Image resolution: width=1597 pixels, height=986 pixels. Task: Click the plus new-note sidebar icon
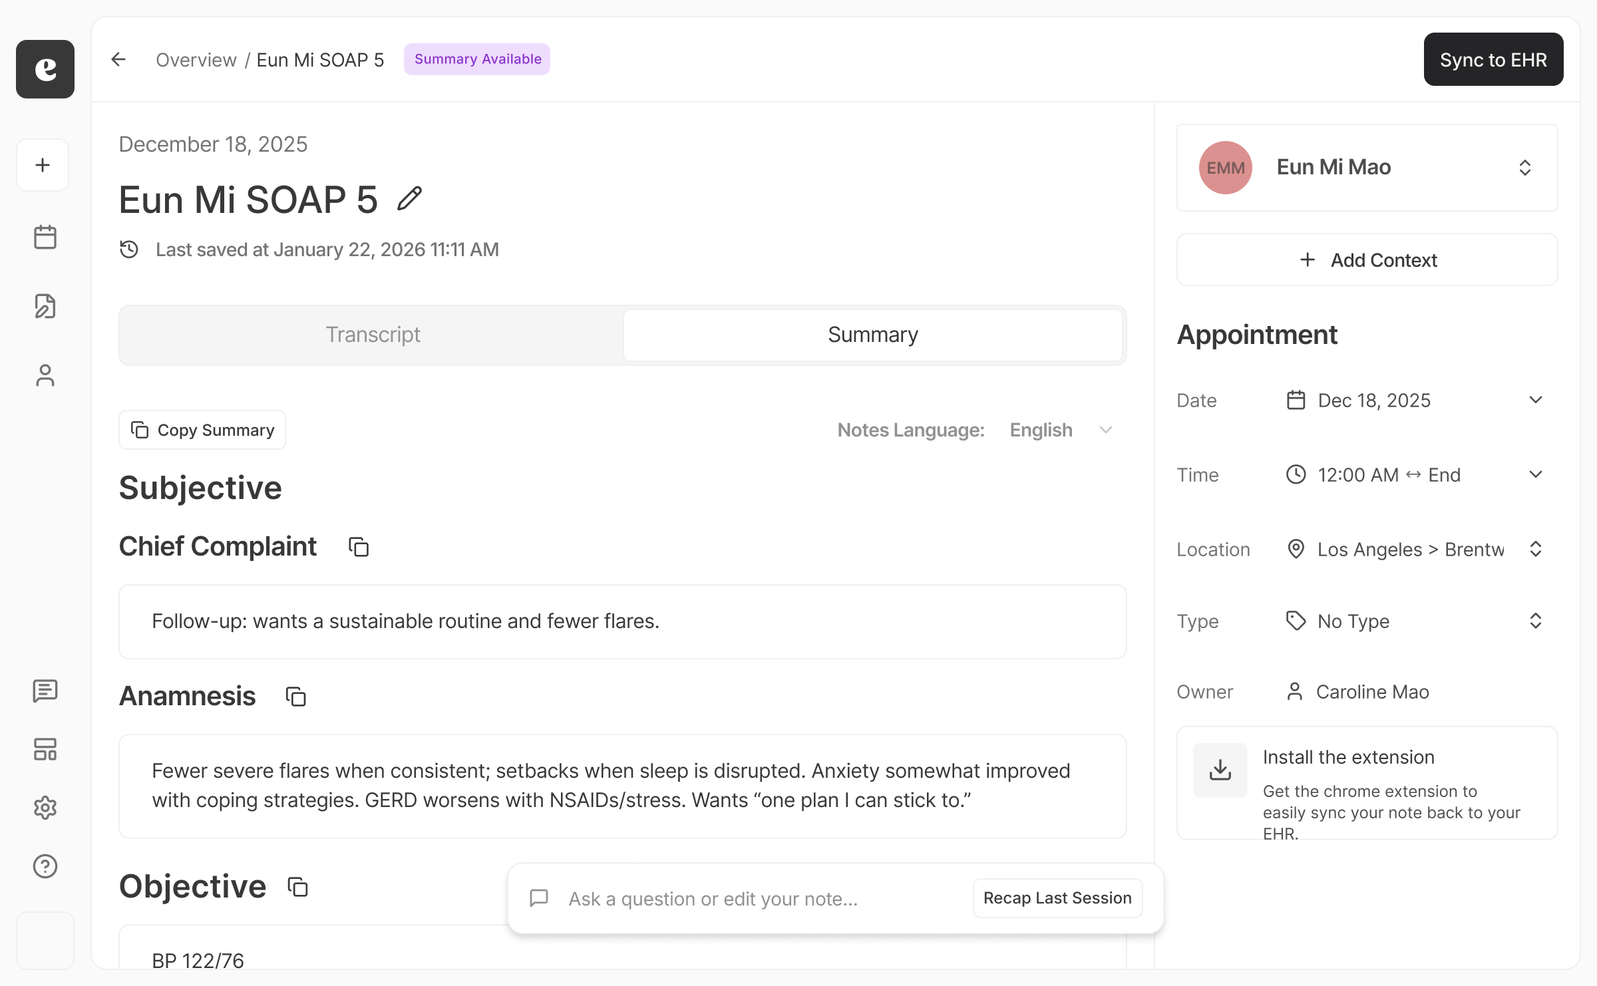(x=43, y=165)
